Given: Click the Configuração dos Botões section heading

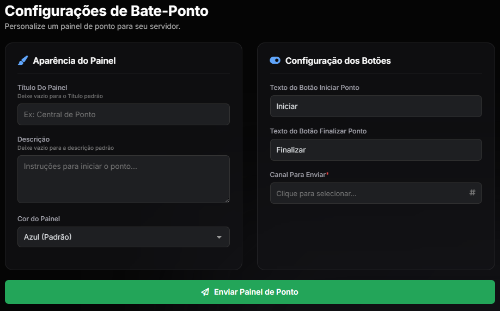Looking at the screenshot, I should coord(338,60).
